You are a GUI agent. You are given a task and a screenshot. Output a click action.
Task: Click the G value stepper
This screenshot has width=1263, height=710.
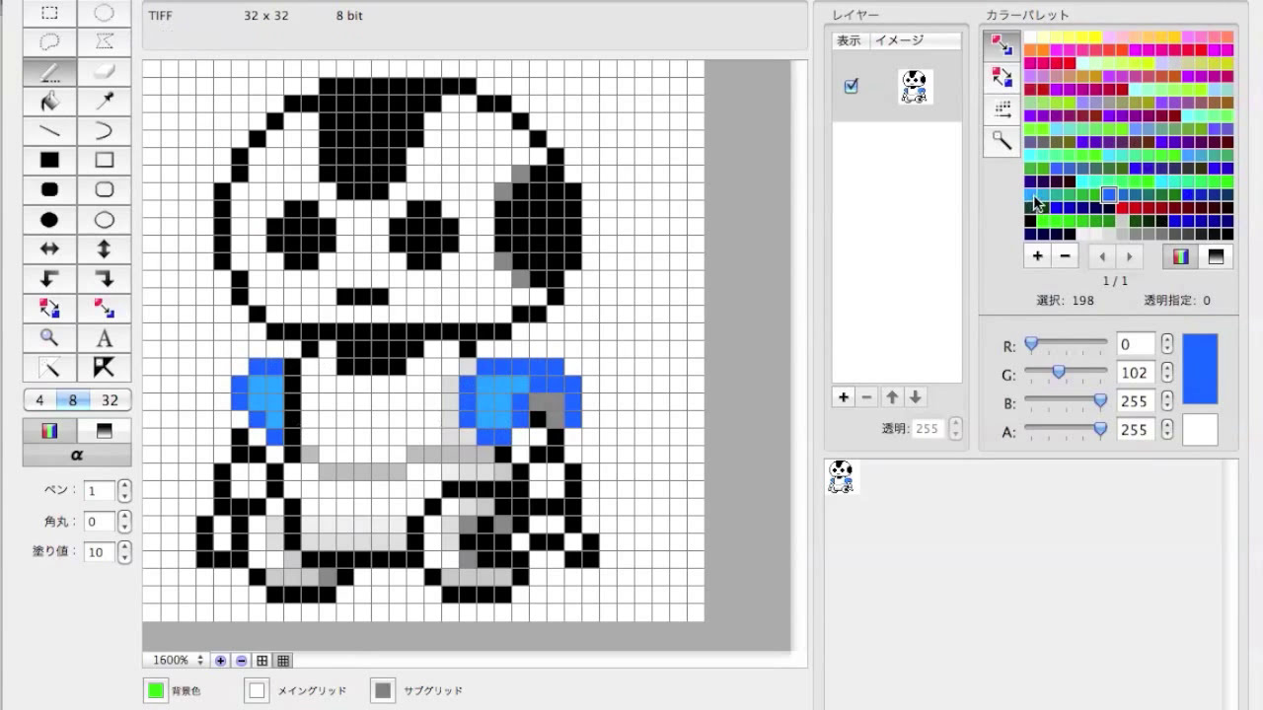[x=1167, y=373]
